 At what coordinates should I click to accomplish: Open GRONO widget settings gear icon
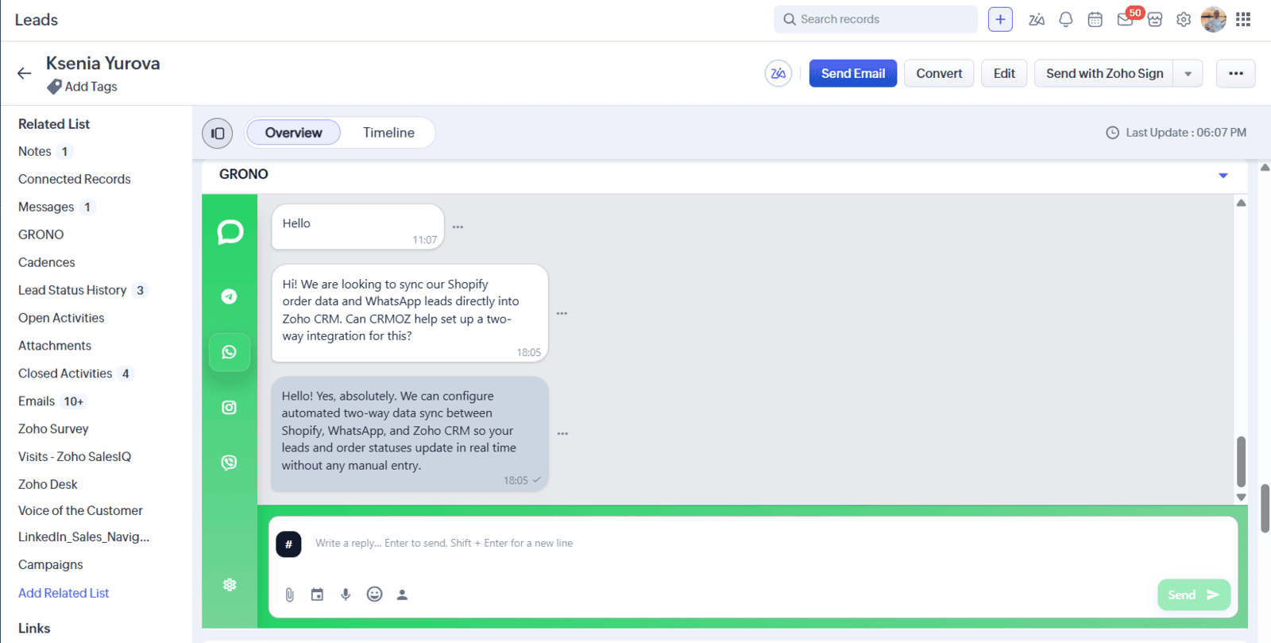click(230, 585)
